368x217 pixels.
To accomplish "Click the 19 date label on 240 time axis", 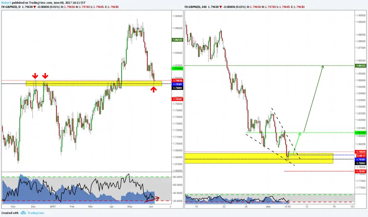I will pyautogui.click(x=334, y=207).
